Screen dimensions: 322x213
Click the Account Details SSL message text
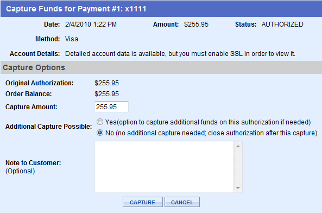point(180,54)
